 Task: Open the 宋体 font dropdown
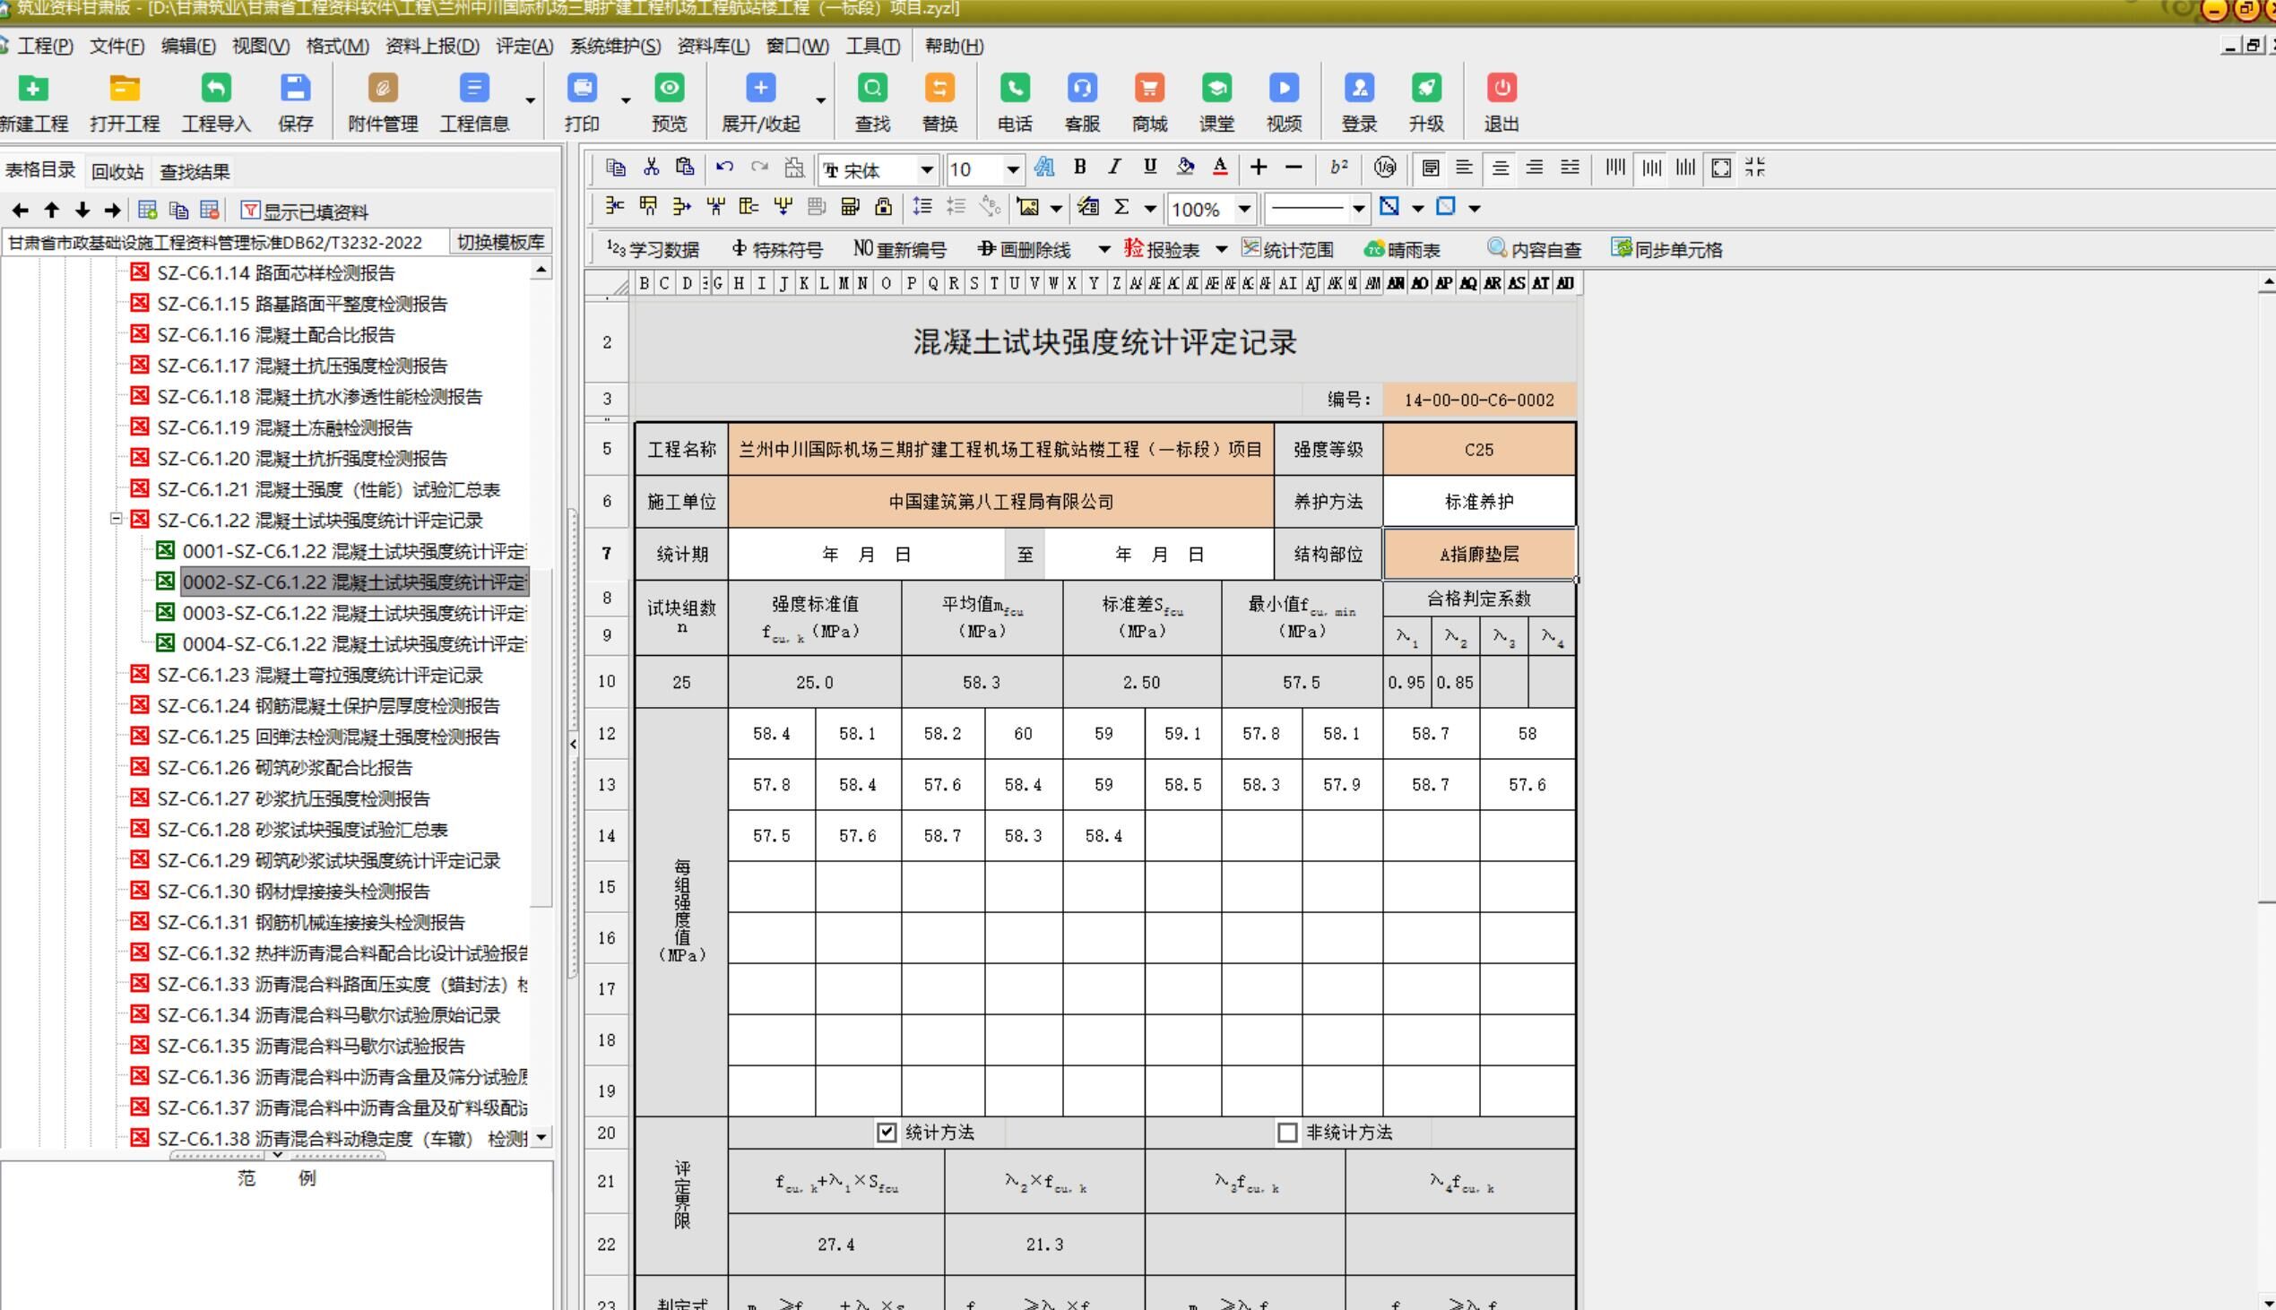click(926, 170)
